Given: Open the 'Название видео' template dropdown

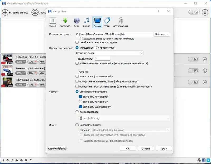Looking at the screenshot, I should coord(109,53).
